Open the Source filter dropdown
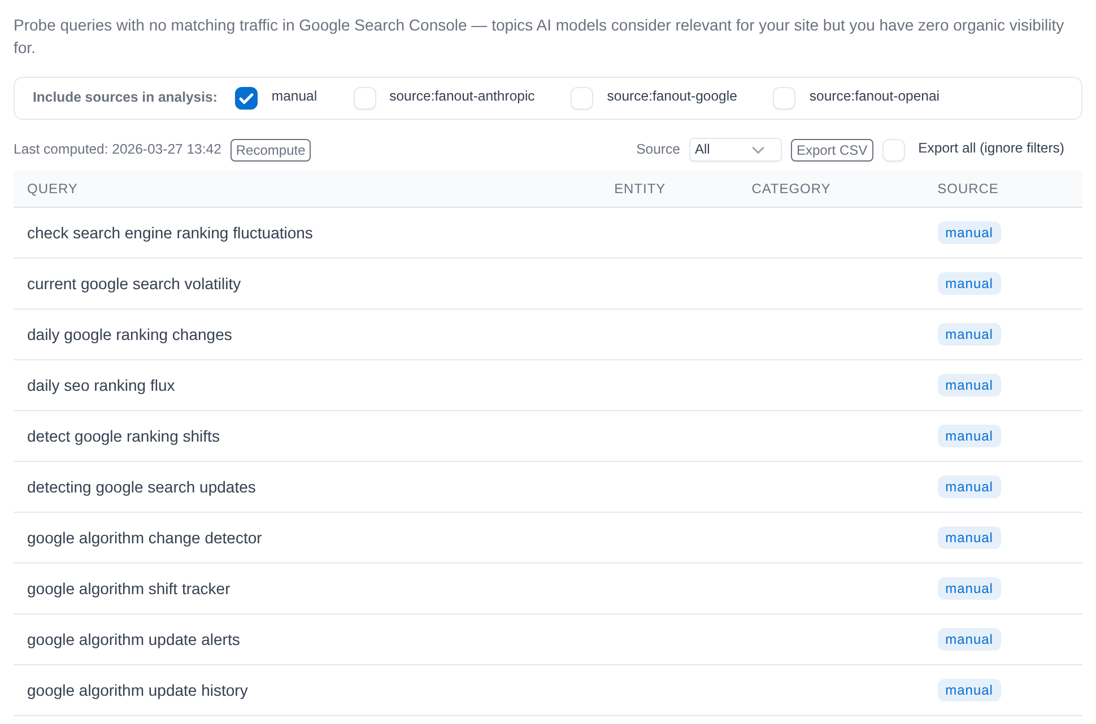This screenshot has width=1096, height=724. 735,150
